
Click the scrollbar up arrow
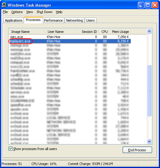(x=149, y=31)
